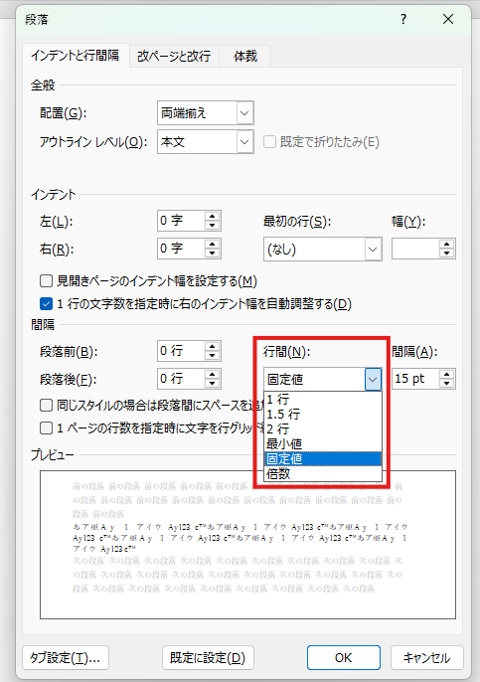This screenshot has width=480, height=682.
Task: Confirm the dialog with OK
Action: (344, 658)
